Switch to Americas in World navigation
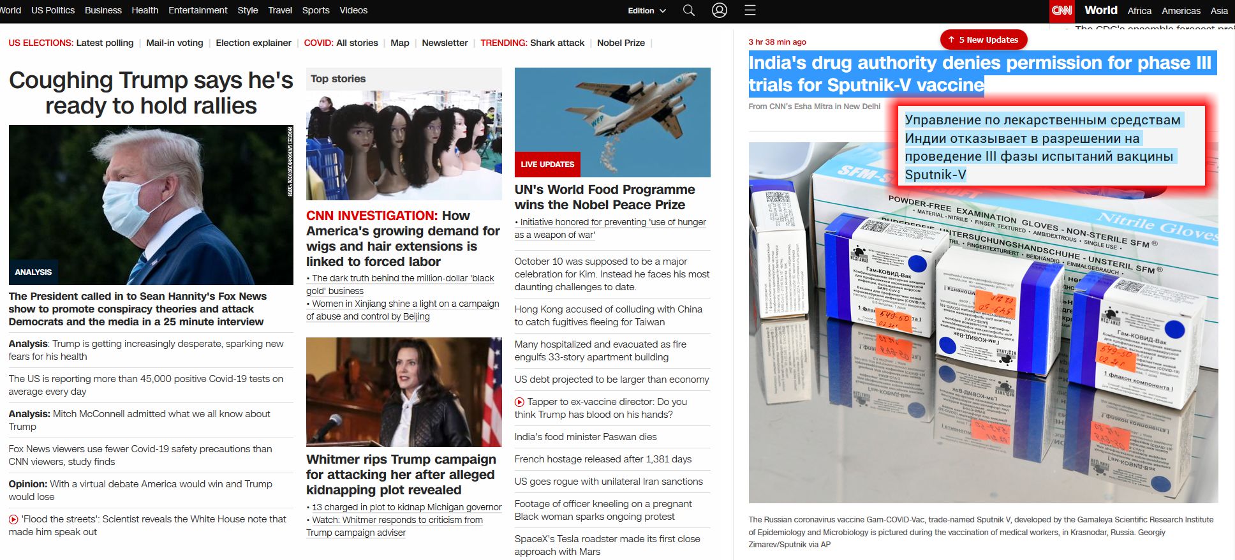Image resolution: width=1235 pixels, height=560 pixels. 1181,11
